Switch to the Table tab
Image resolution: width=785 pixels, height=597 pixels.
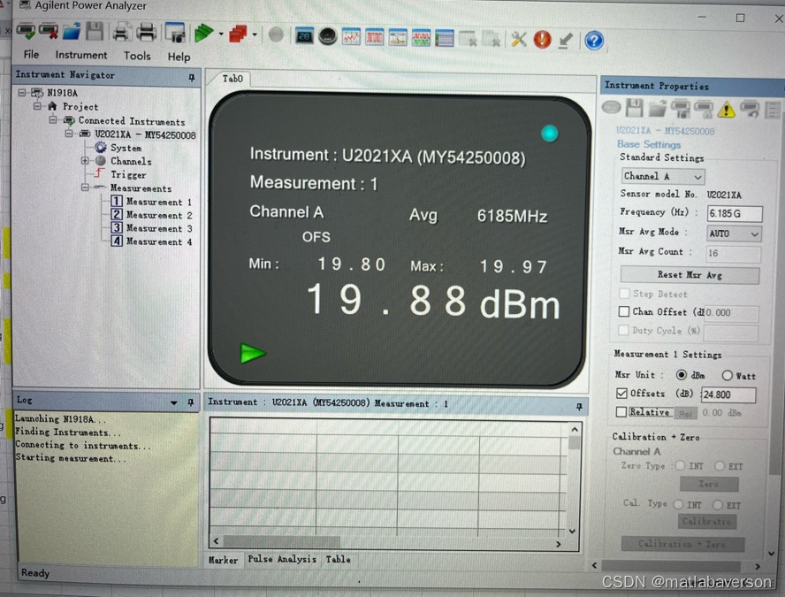338,559
